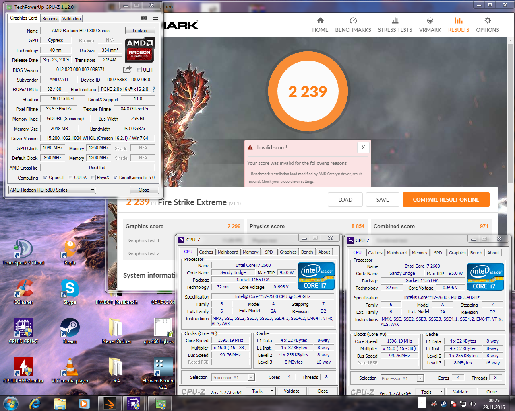Click the SAVE button in 3DMark

[383, 200]
